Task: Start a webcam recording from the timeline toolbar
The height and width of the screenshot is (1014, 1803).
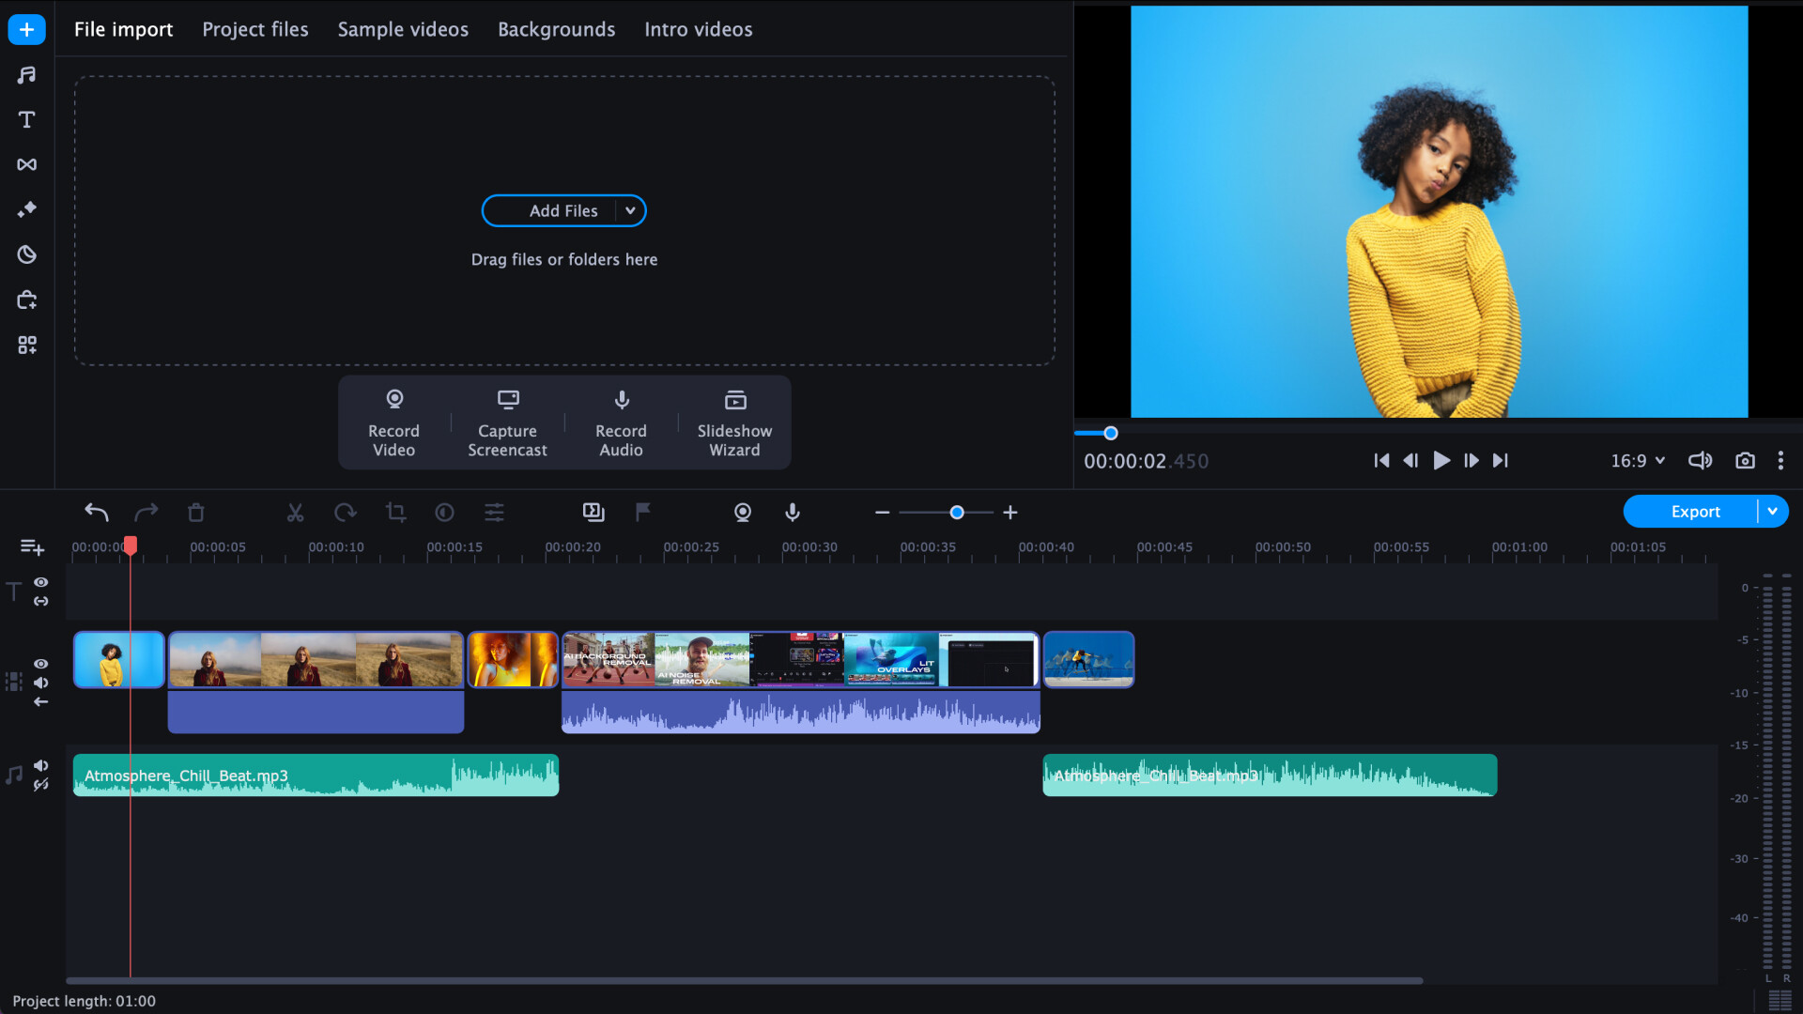Action: click(742, 513)
